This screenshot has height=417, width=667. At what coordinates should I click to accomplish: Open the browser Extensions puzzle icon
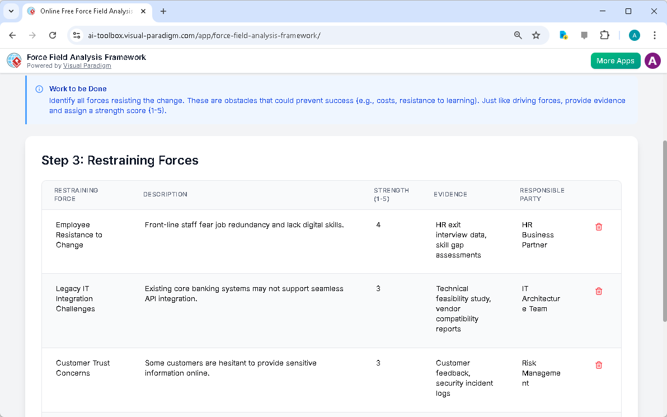tap(604, 35)
